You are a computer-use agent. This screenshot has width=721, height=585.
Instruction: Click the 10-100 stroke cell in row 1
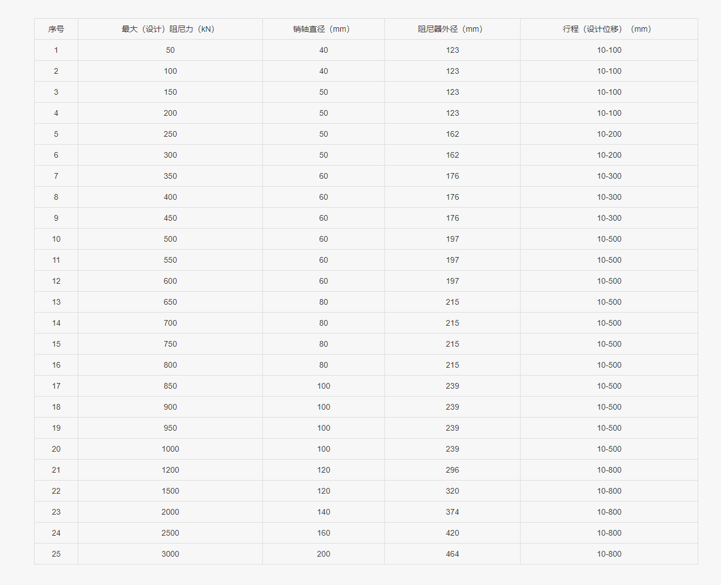pyautogui.click(x=609, y=50)
